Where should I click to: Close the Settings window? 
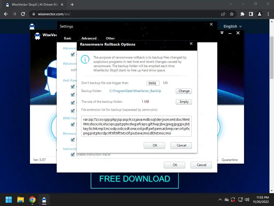211,24
